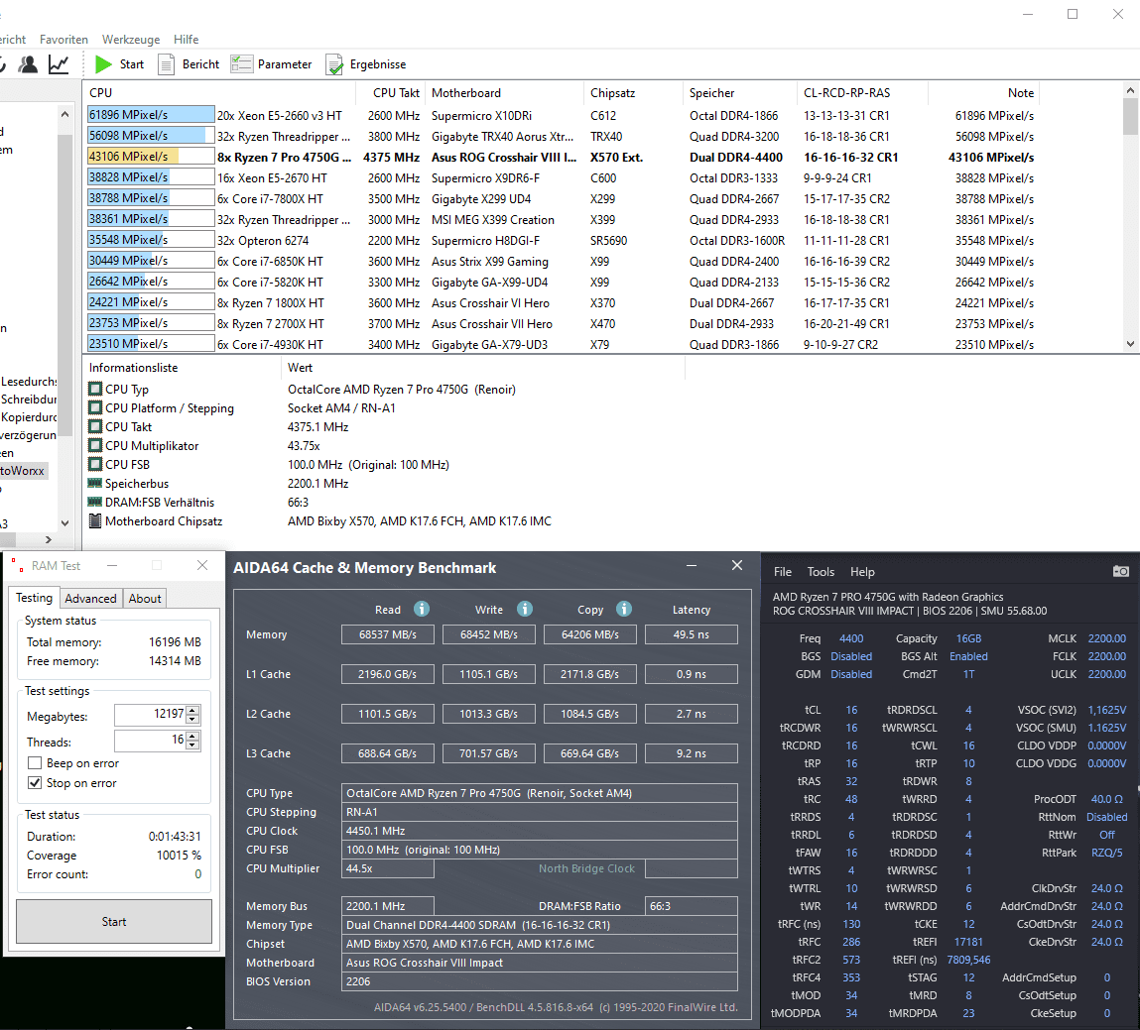Sort by the Motherboard column header

[505, 93]
